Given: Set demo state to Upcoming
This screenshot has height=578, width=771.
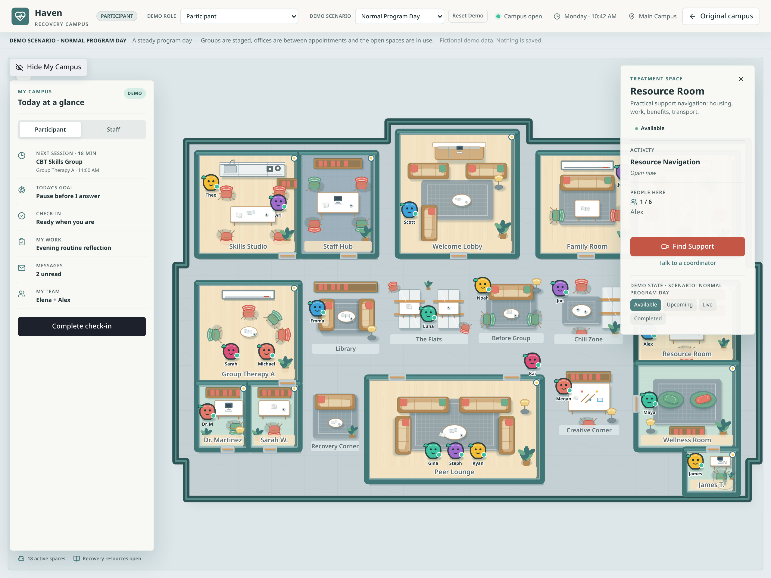Looking at the screenshot, I should (x=679, y=305).
